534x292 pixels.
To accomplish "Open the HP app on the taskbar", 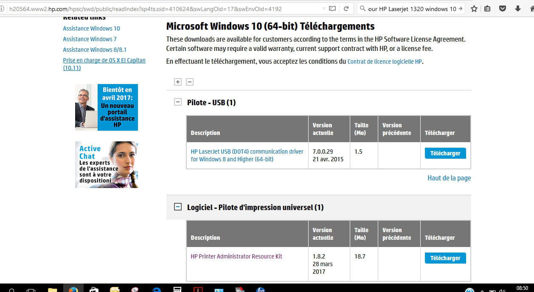I will (261, 289).
